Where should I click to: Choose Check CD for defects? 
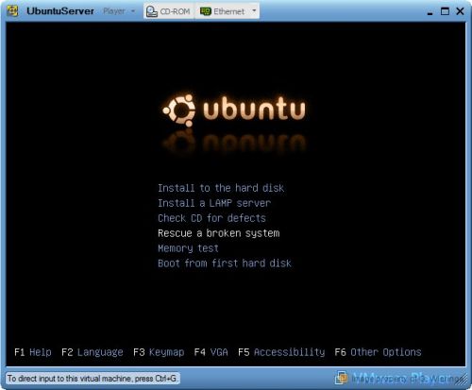[211, 218]
